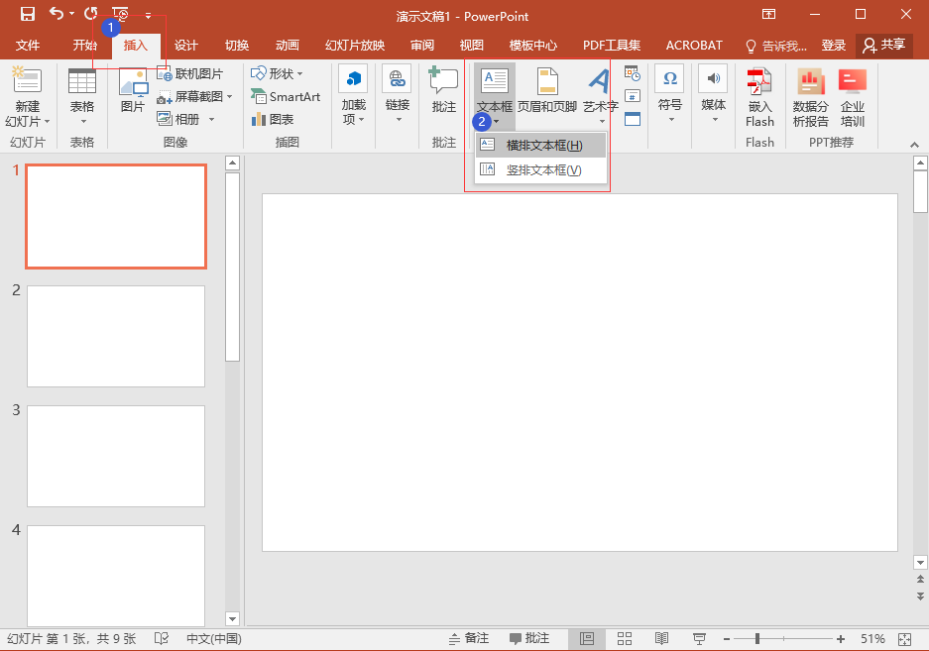Insert a picture from file
This screenshot has width=929, height=651.
(x=133, y=81)
